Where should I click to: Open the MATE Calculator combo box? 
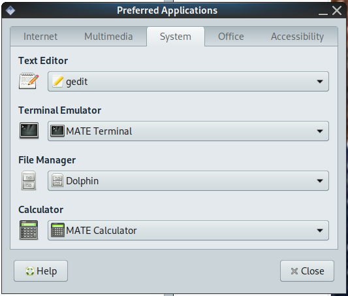click(188, 230)
